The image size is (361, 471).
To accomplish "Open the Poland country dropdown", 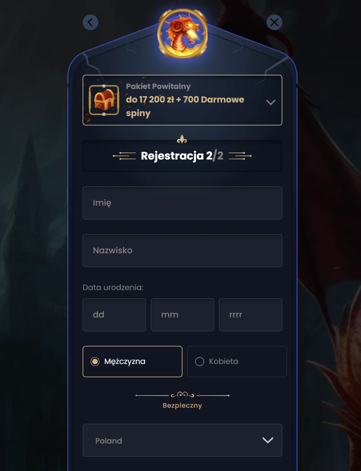I will [182, 440].
